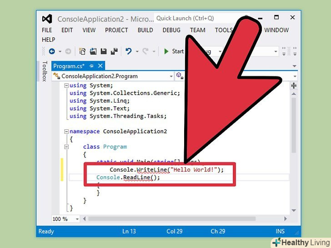Screen dimensions: 331x248
Task: Open the WINDOW menu
Action: tap(276, 30)
